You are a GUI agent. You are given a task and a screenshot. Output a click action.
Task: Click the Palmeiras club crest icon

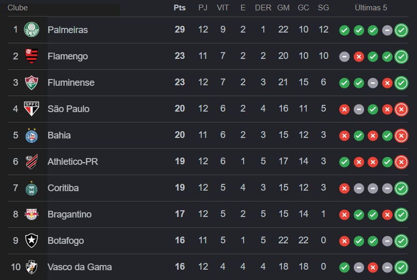click(32, 29)
